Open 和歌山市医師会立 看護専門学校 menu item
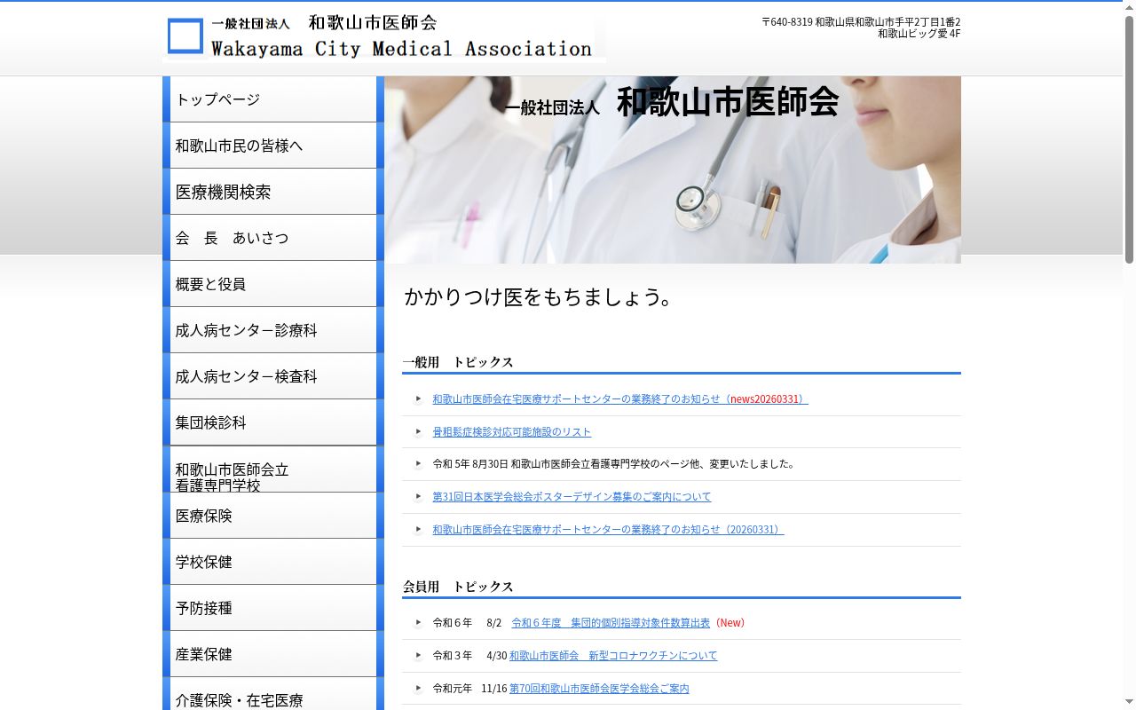Screen dimensions: 1136x710 pos(273,469)
